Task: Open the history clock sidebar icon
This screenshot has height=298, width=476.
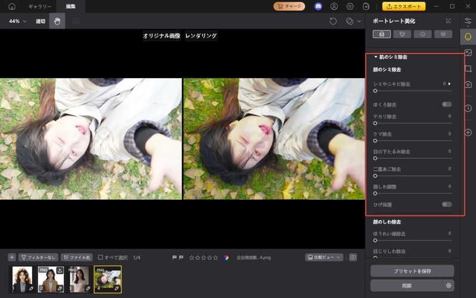Action: 468,108
